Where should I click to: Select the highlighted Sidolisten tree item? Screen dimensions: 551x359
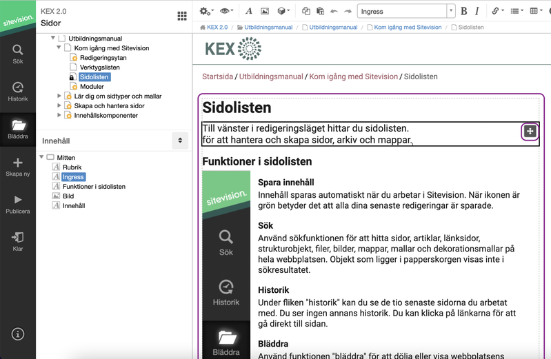tap(94, 77)
